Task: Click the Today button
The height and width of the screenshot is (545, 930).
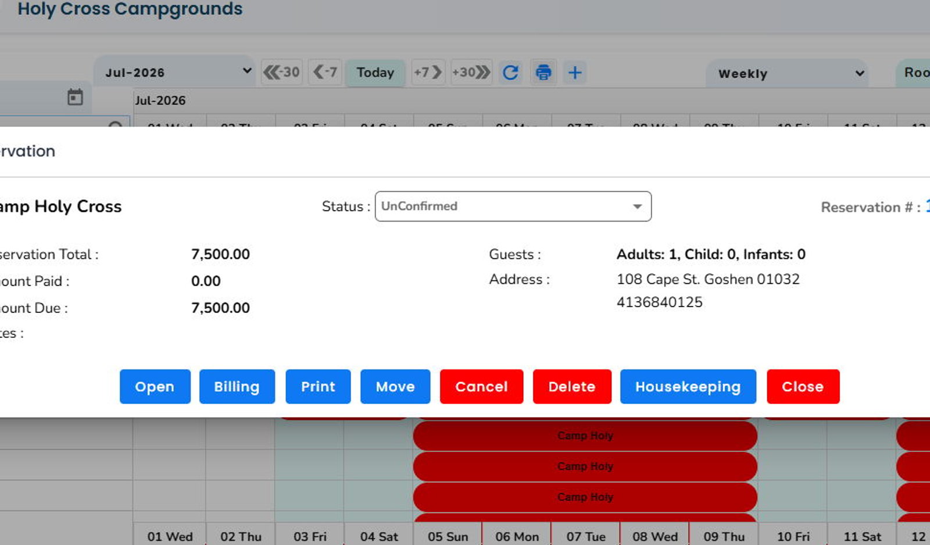Action: (375, 73)
